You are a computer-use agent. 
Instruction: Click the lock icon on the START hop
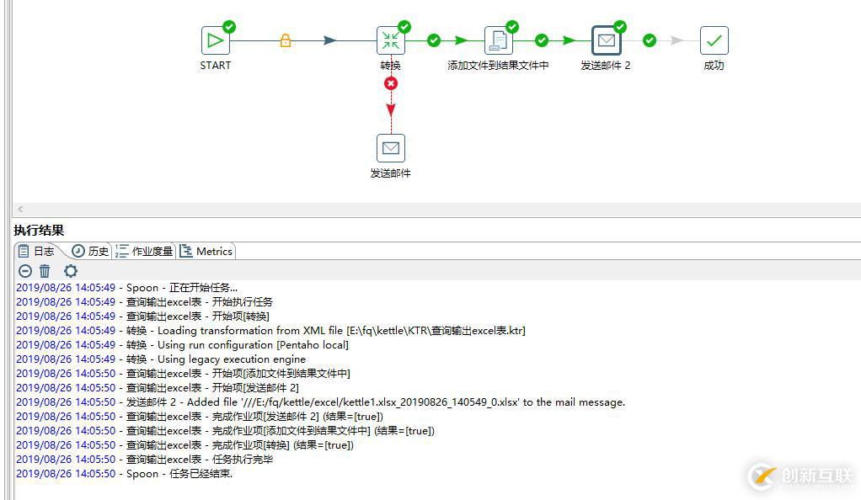pos(286,40)
